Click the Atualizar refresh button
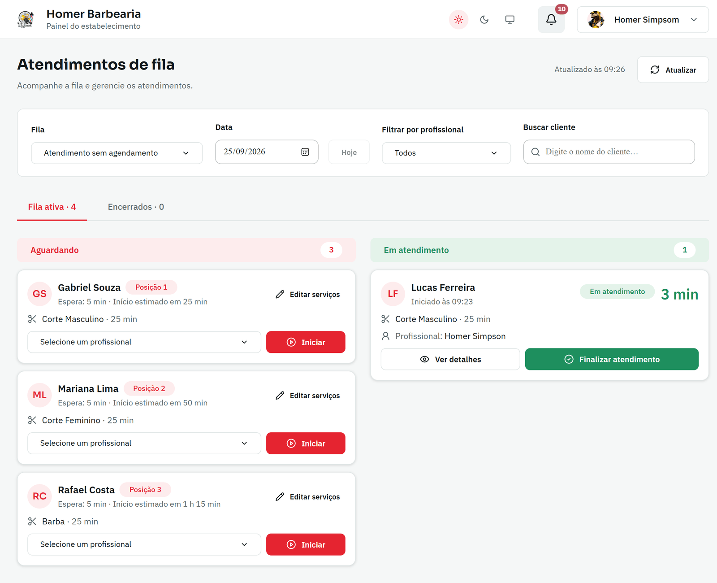Screen dimensions: 717x583 coord(673,70)
